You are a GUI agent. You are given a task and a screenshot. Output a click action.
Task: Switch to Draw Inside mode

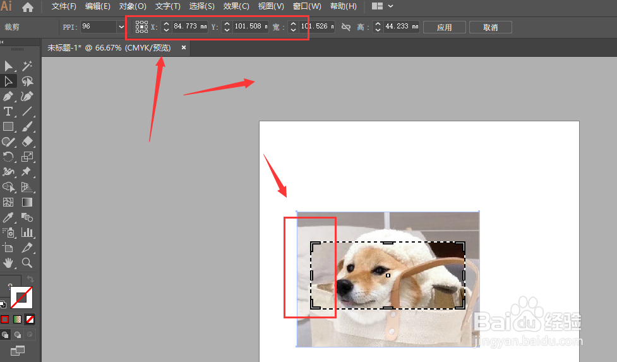point(30,335)
